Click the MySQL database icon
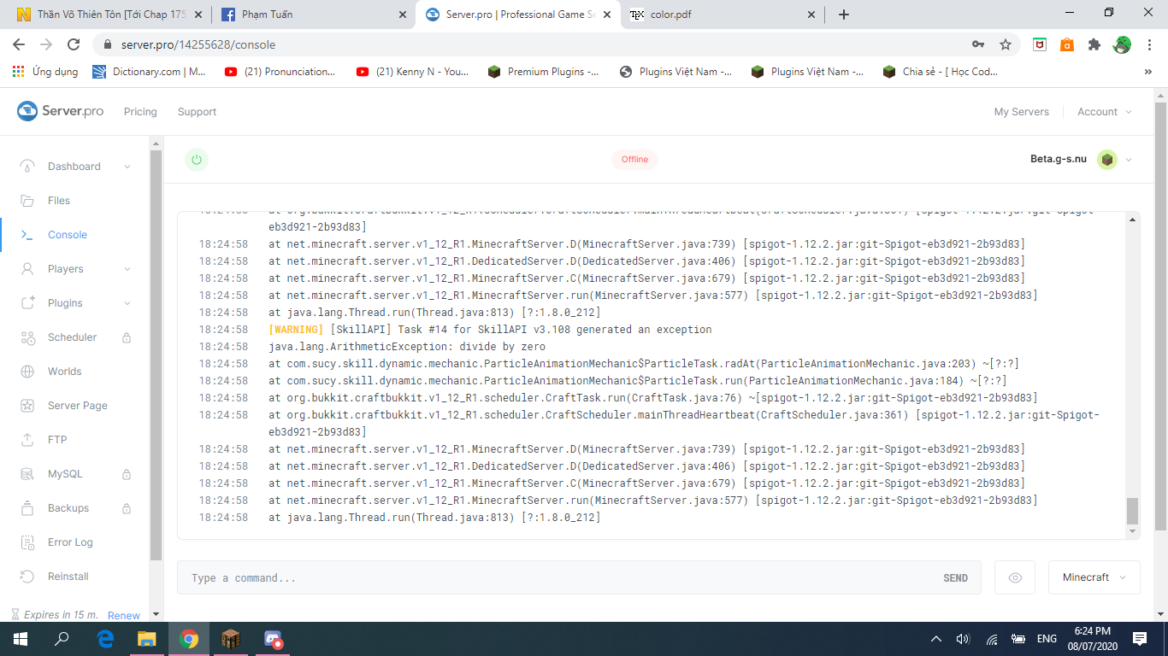1168x656 pixels. (27, 474)
